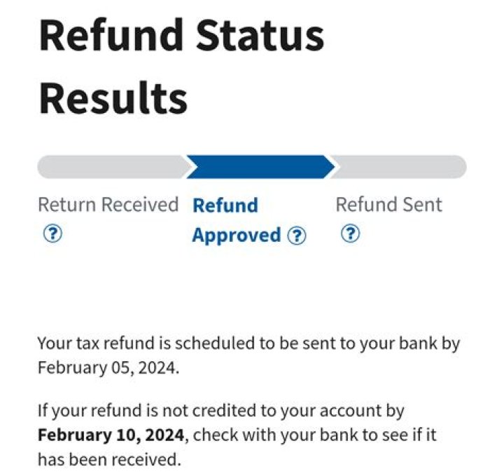Open the help icon beside Refund Approved

pos(297,236)
